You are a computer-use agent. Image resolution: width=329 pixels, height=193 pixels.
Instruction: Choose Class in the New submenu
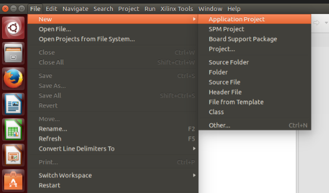(255, 112)
